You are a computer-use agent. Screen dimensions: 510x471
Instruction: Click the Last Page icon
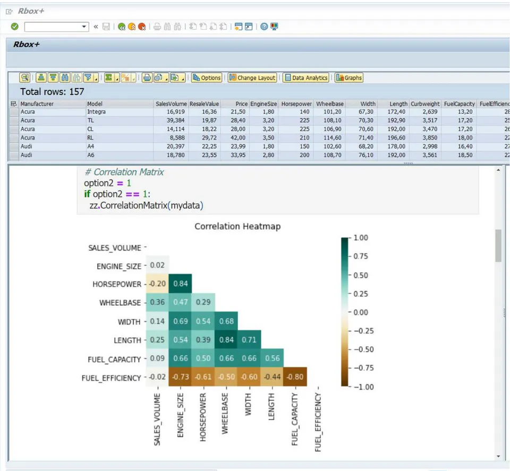[x=223, y=27]
